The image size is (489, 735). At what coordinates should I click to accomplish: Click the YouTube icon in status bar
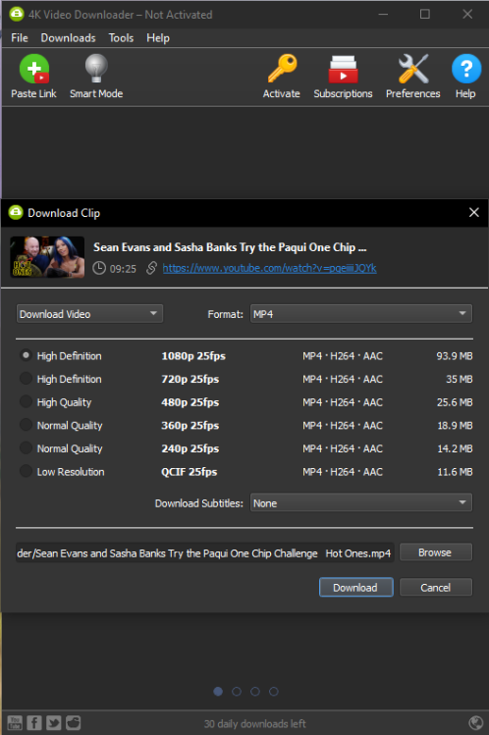tap(15, 722)
